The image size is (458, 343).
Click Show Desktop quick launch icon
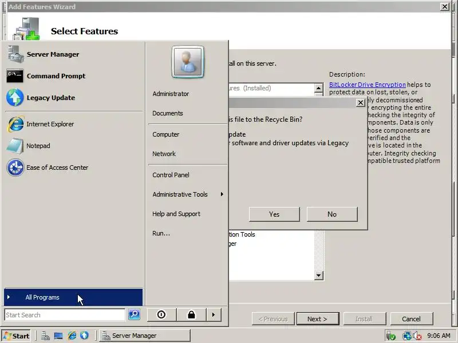(x=58, y=336)
